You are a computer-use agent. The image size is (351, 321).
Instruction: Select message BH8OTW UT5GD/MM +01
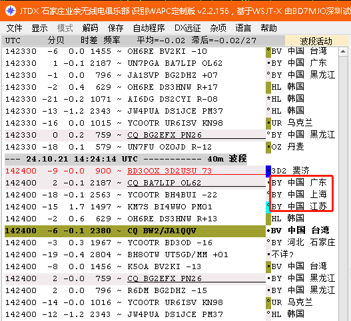[x=178, y=255]
